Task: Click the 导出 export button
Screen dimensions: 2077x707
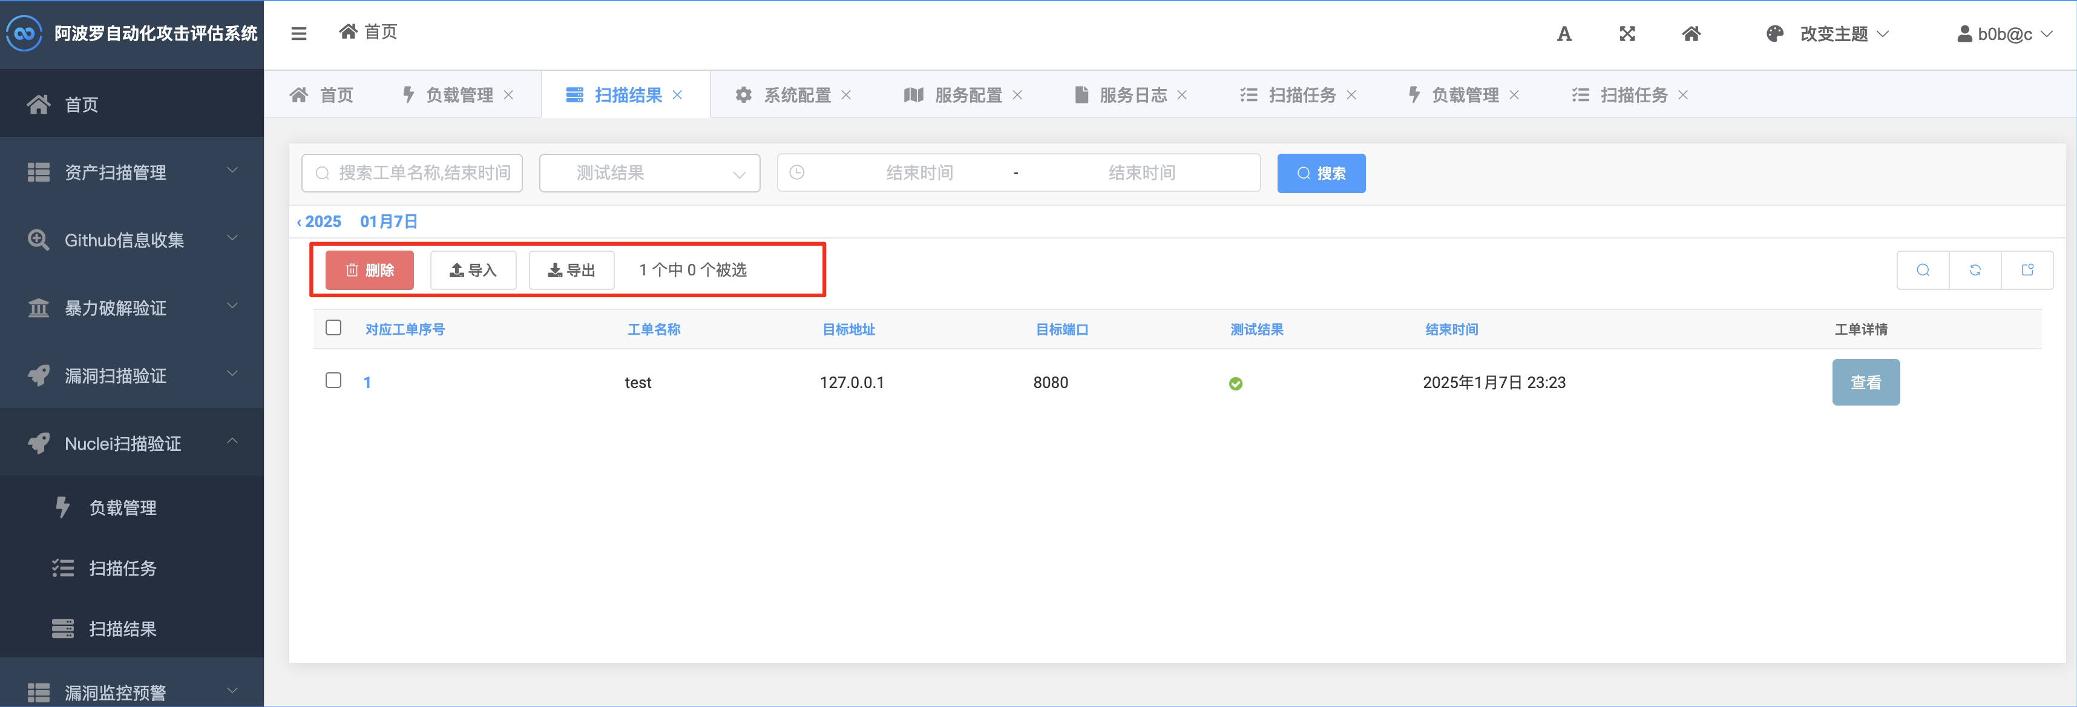Action: pyautogui.click(x=572, y=270)
